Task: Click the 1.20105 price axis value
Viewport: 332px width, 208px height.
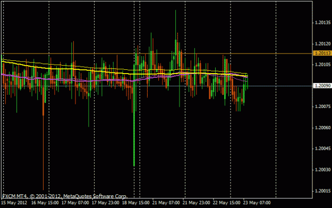Action: [x=323, y=65]
